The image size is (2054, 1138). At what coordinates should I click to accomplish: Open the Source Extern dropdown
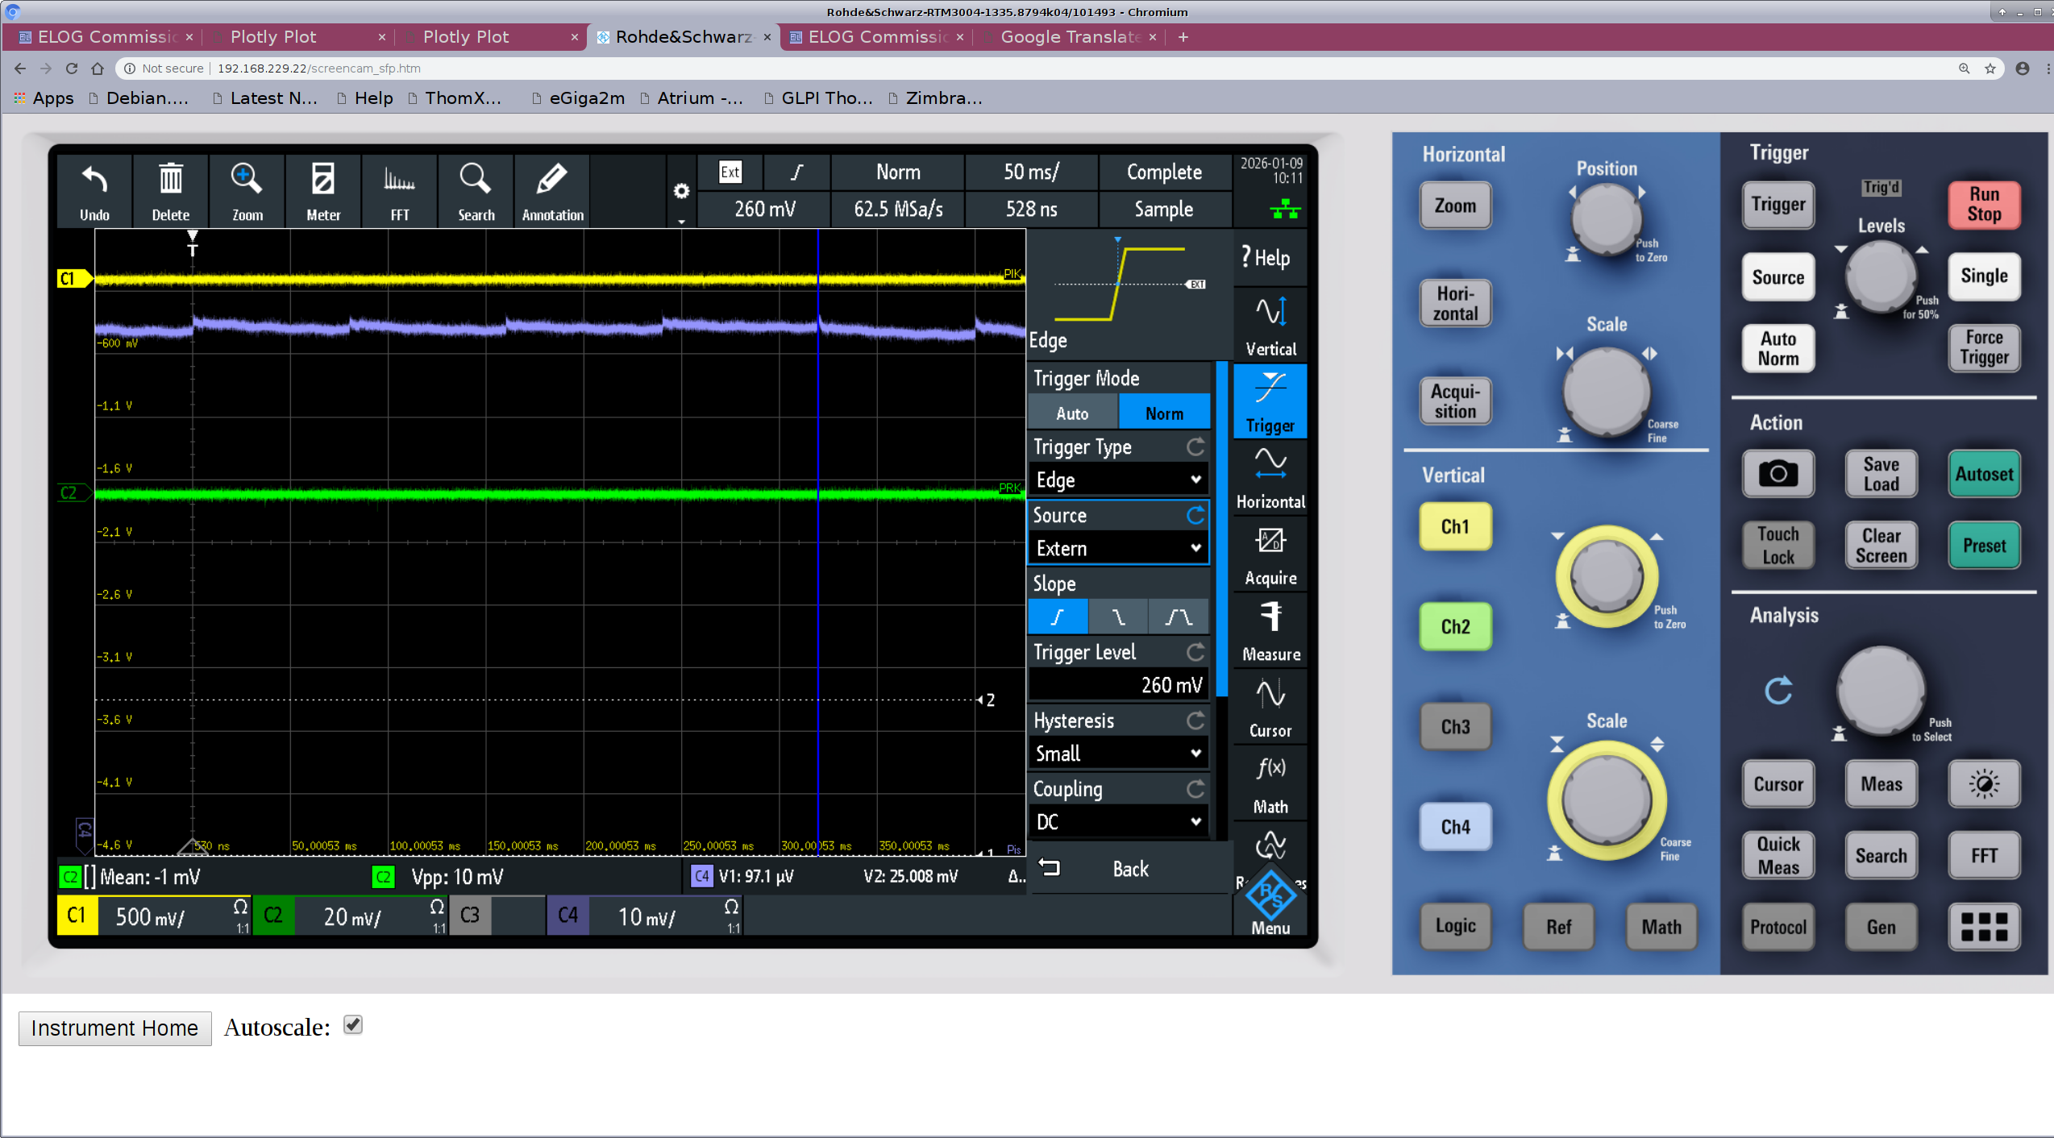click(x=1117, y=549)
